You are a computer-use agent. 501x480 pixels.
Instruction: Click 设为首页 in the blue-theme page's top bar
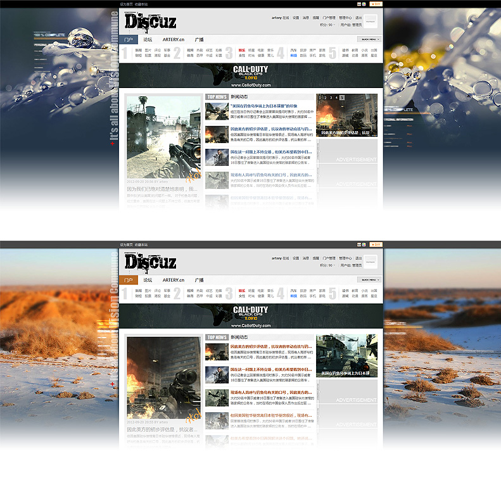[x=126, y=4]
